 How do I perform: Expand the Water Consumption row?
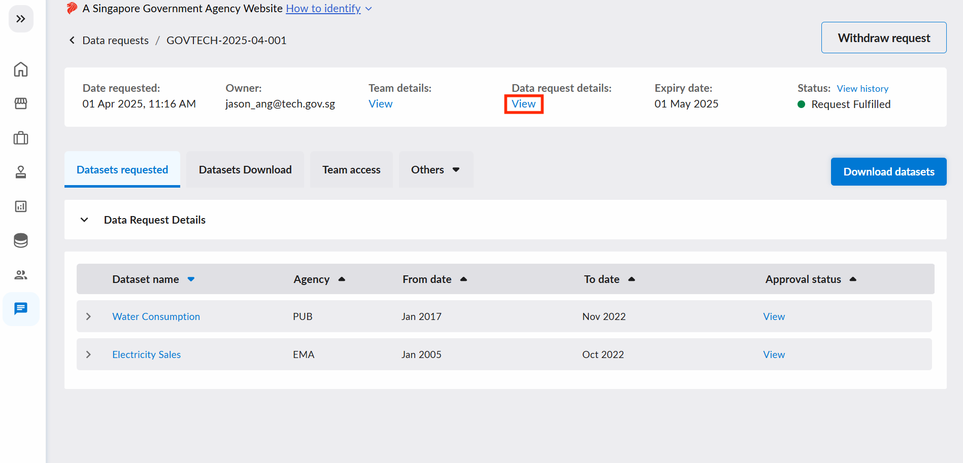[x=88, y=316]
